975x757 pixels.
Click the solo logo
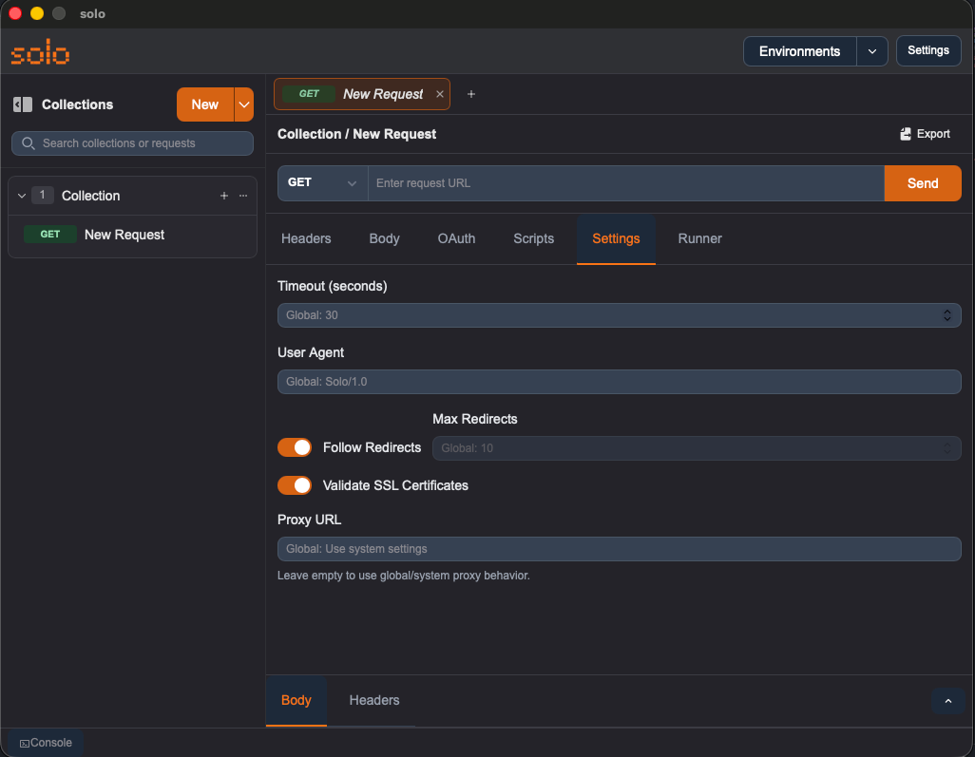coord(40,54)
